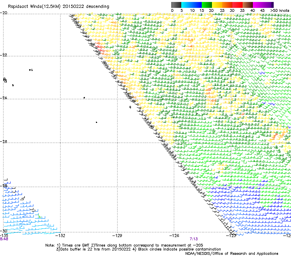Click the orange 25–30 knots legend segment
The image size is (291, 256).
pyautogui.click(x=227, y=5)
